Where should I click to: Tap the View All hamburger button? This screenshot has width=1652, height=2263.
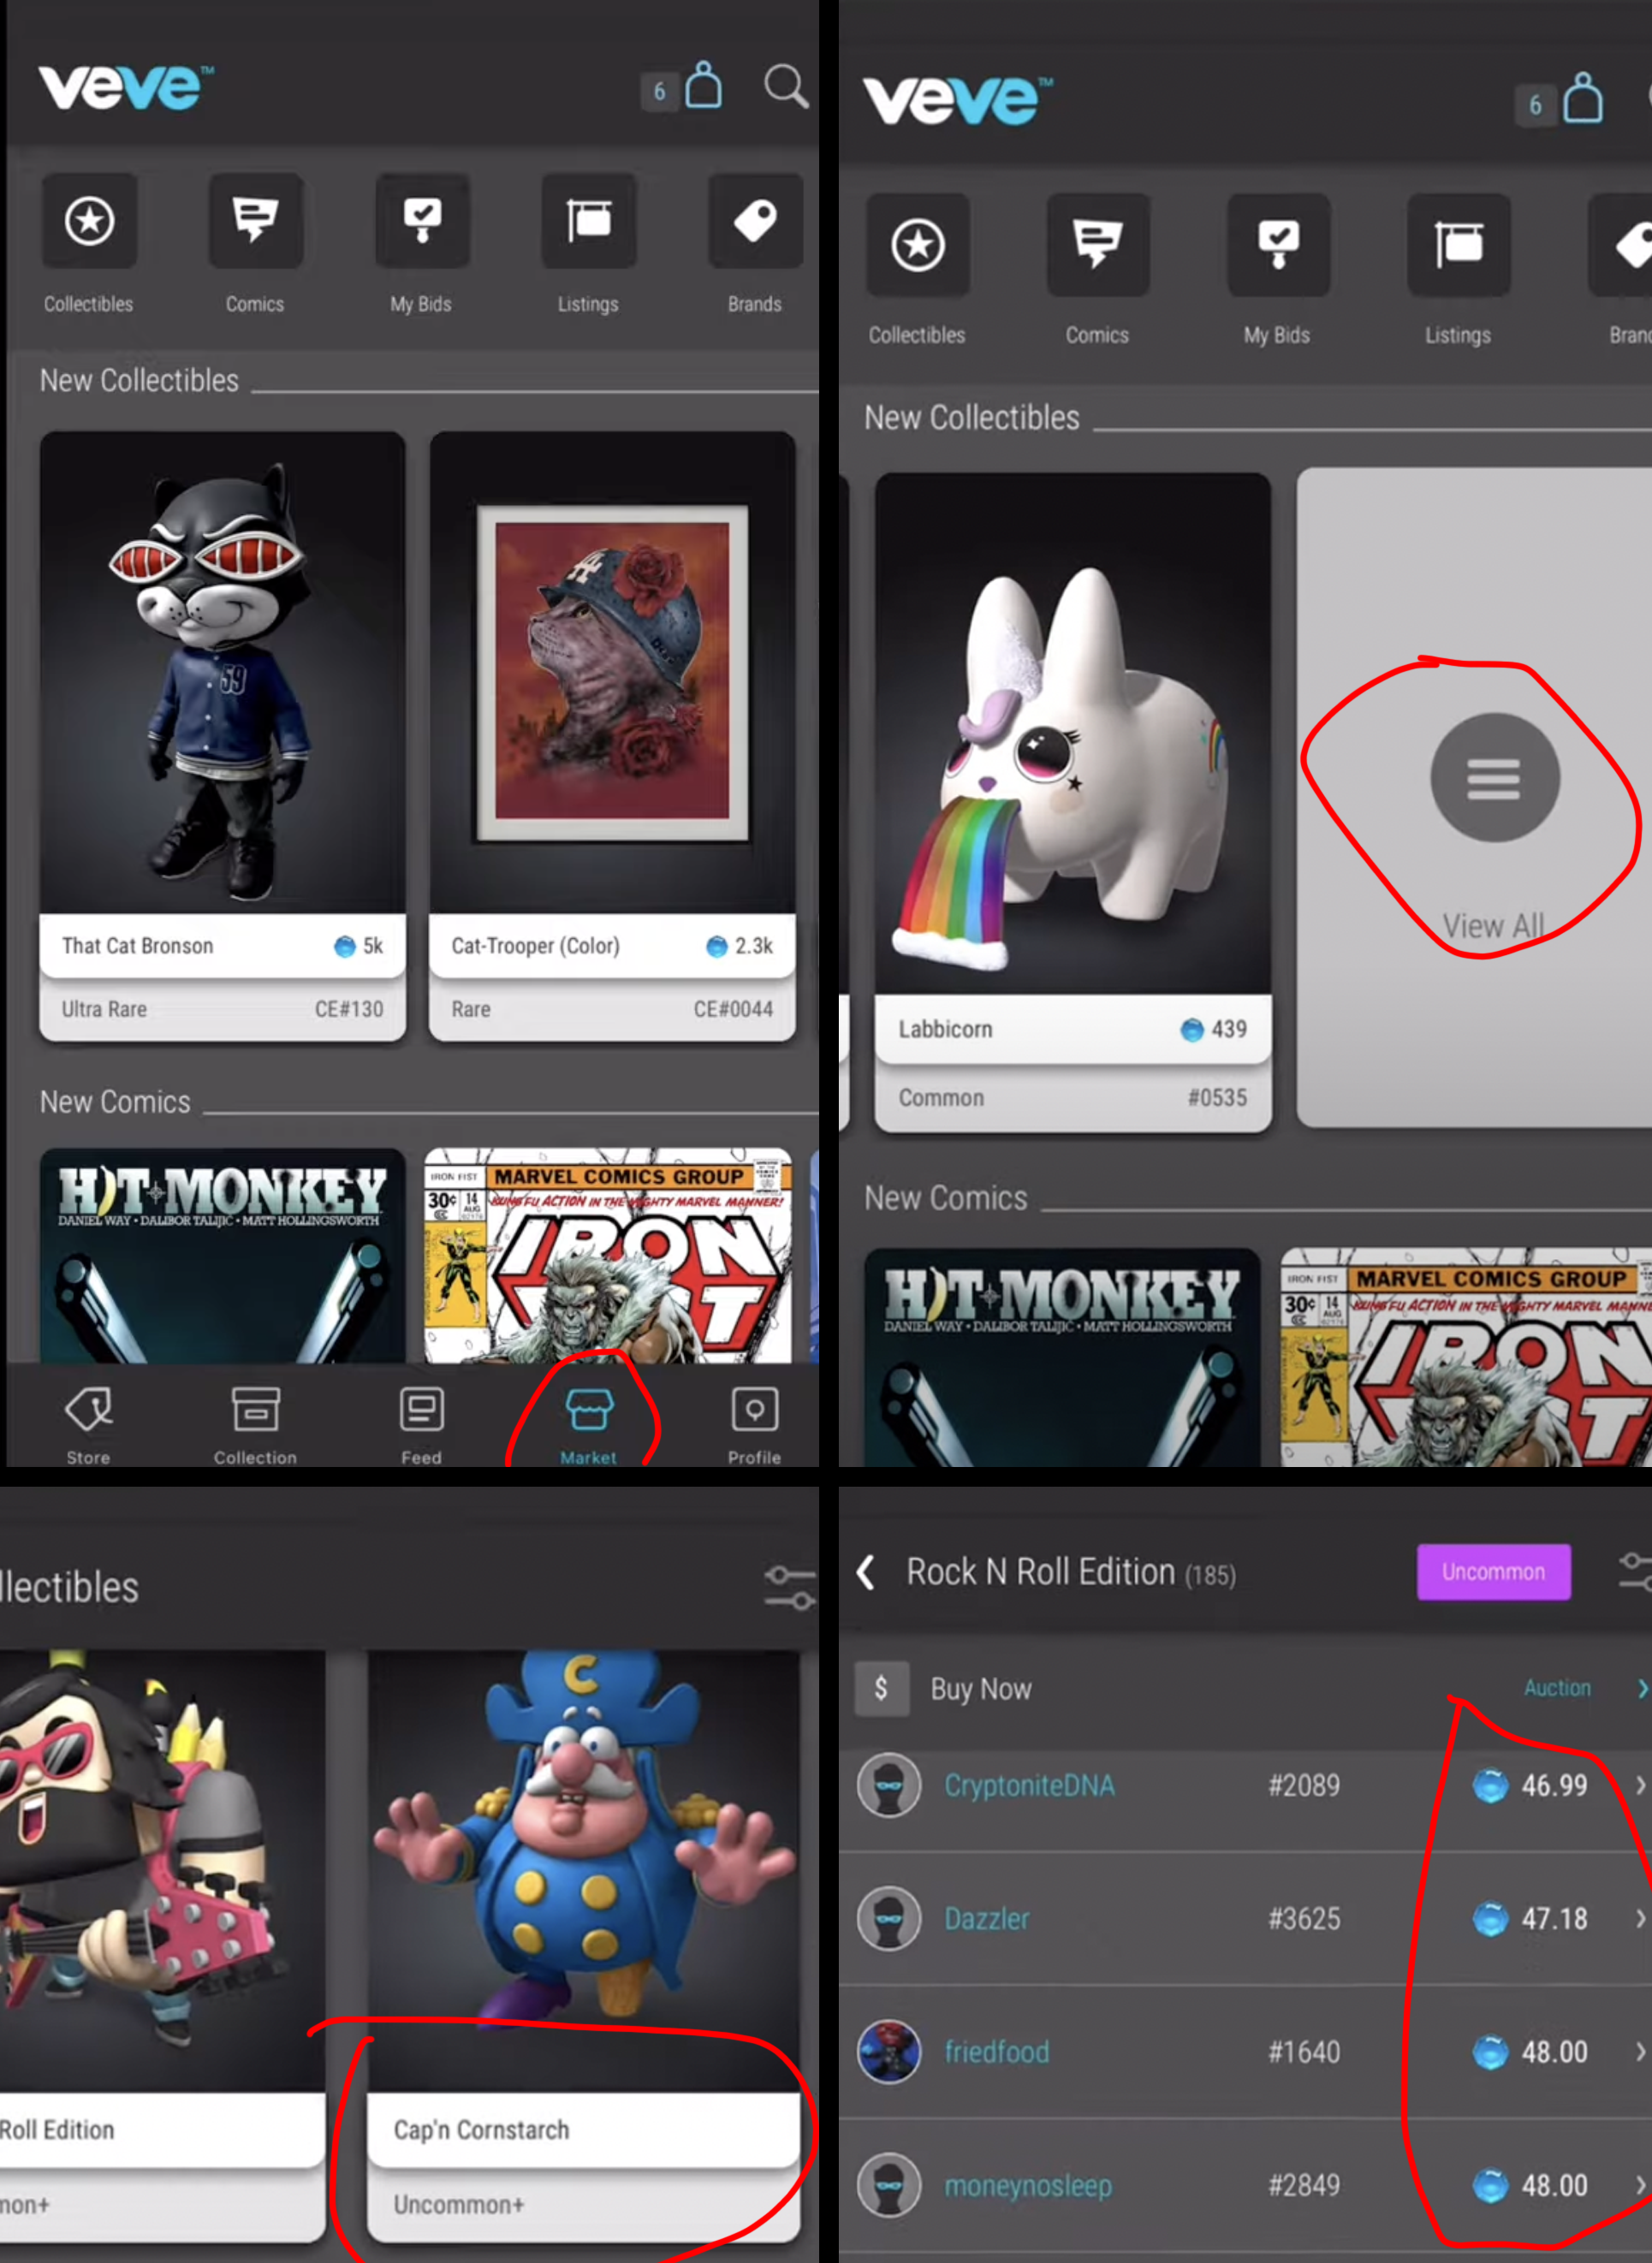pos(1495,778)
